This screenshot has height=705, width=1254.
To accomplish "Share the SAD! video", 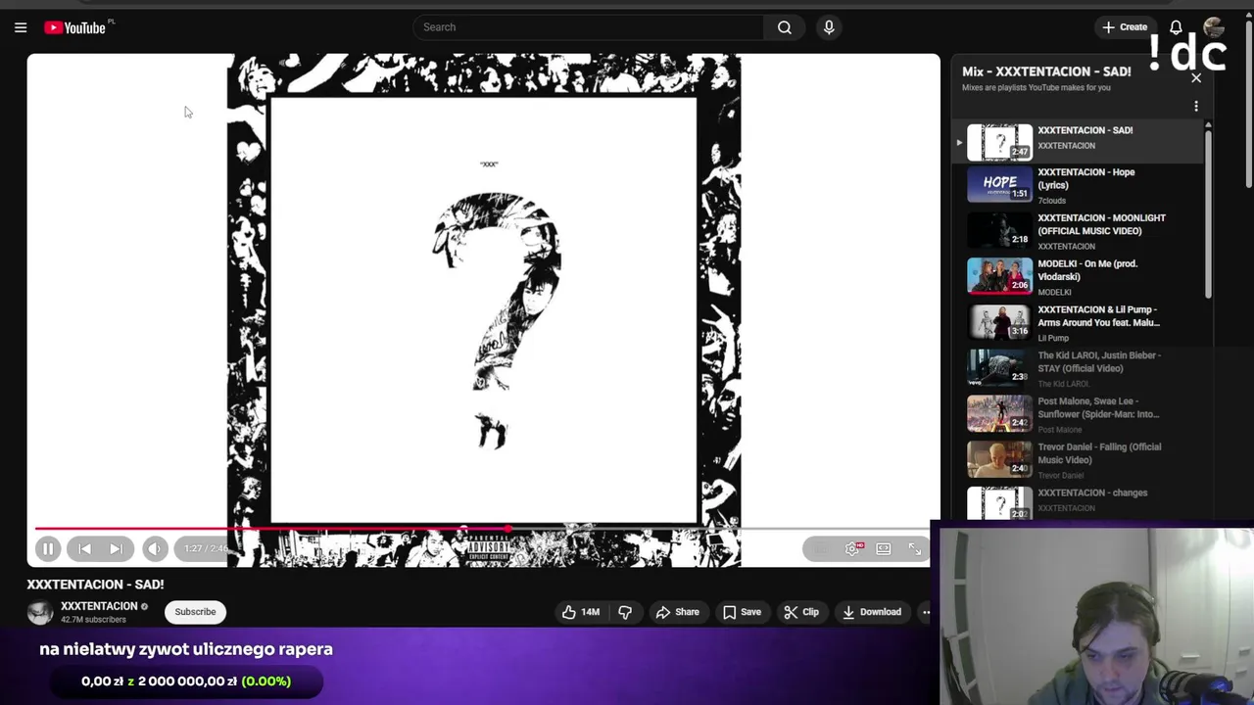I will [677, 612].
